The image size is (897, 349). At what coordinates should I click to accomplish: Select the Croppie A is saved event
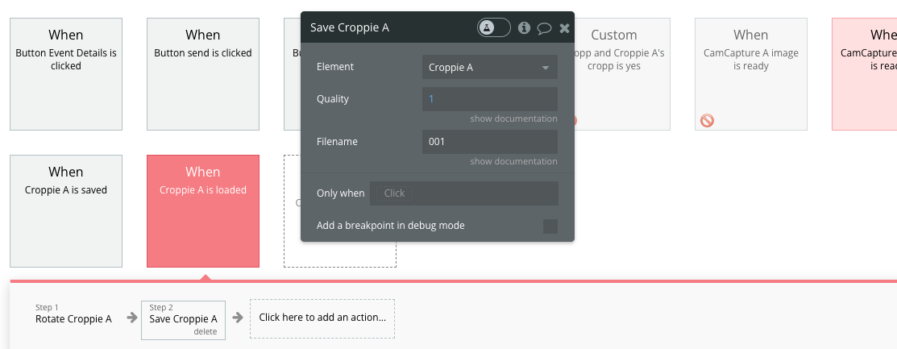(66, 211)
